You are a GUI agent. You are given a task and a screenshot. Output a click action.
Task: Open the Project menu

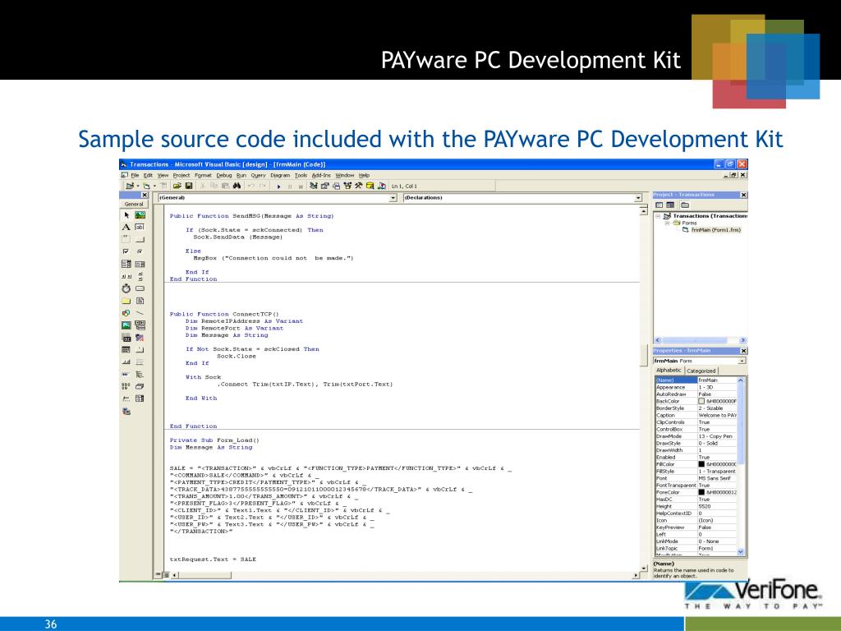(182, 176)
